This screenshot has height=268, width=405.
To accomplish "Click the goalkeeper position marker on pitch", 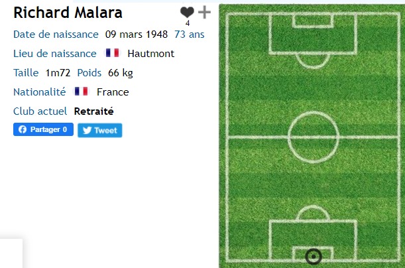I will tap(314, 257).
